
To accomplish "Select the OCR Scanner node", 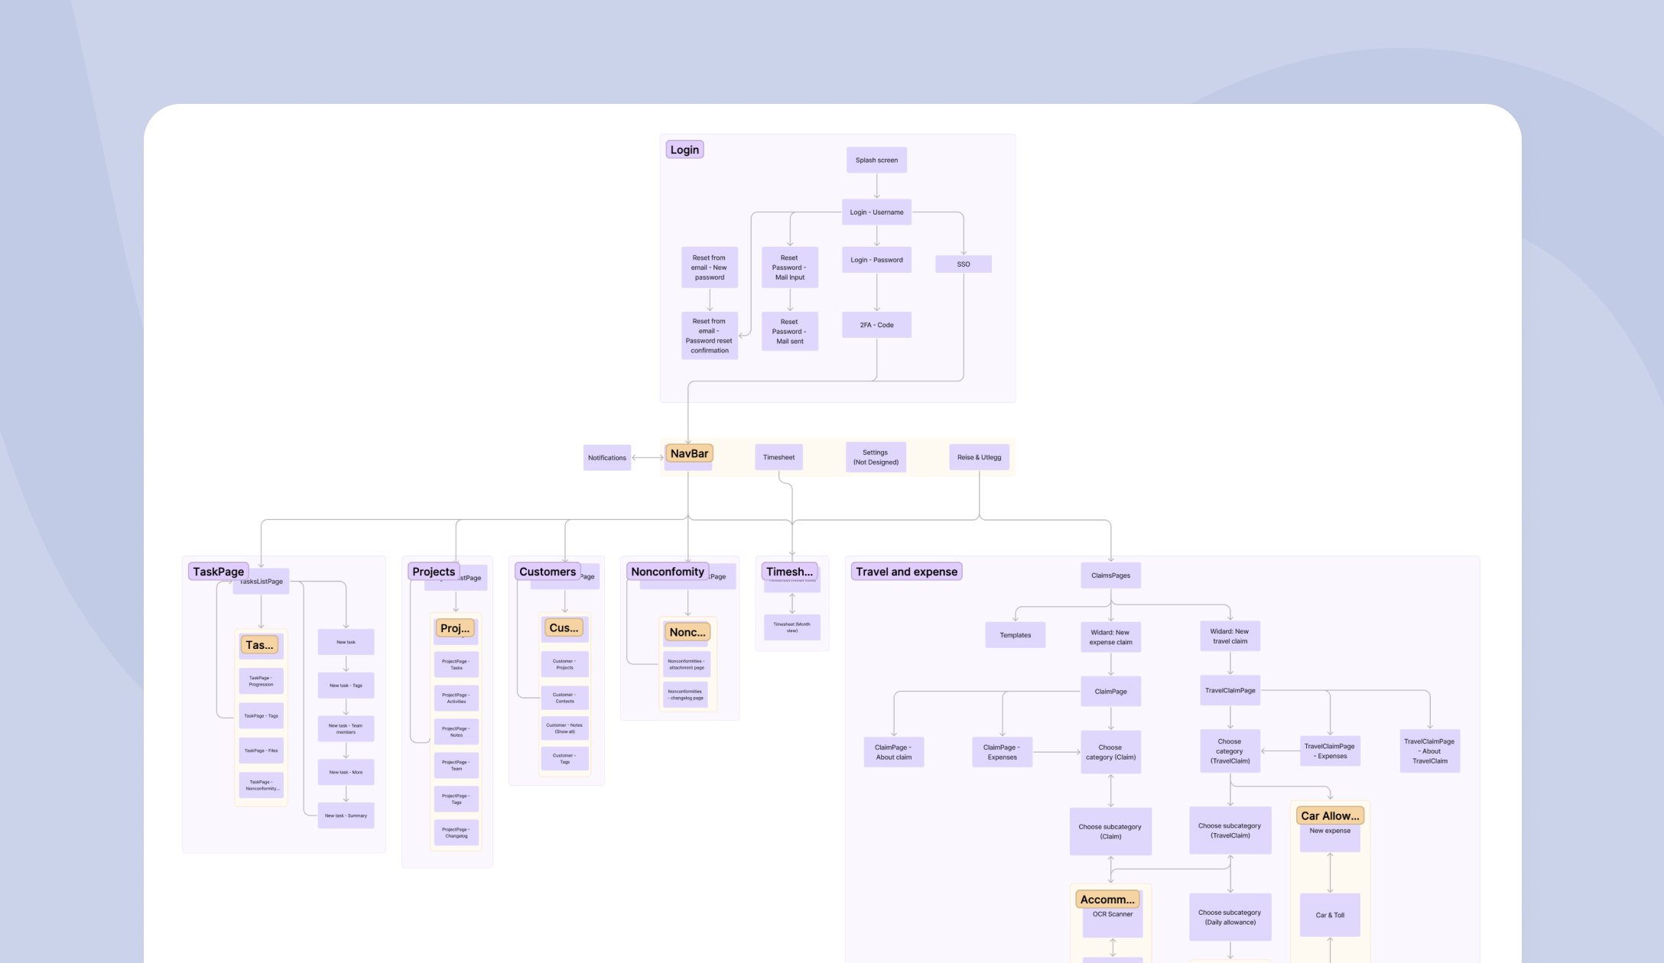I will tap(1113, 915).
